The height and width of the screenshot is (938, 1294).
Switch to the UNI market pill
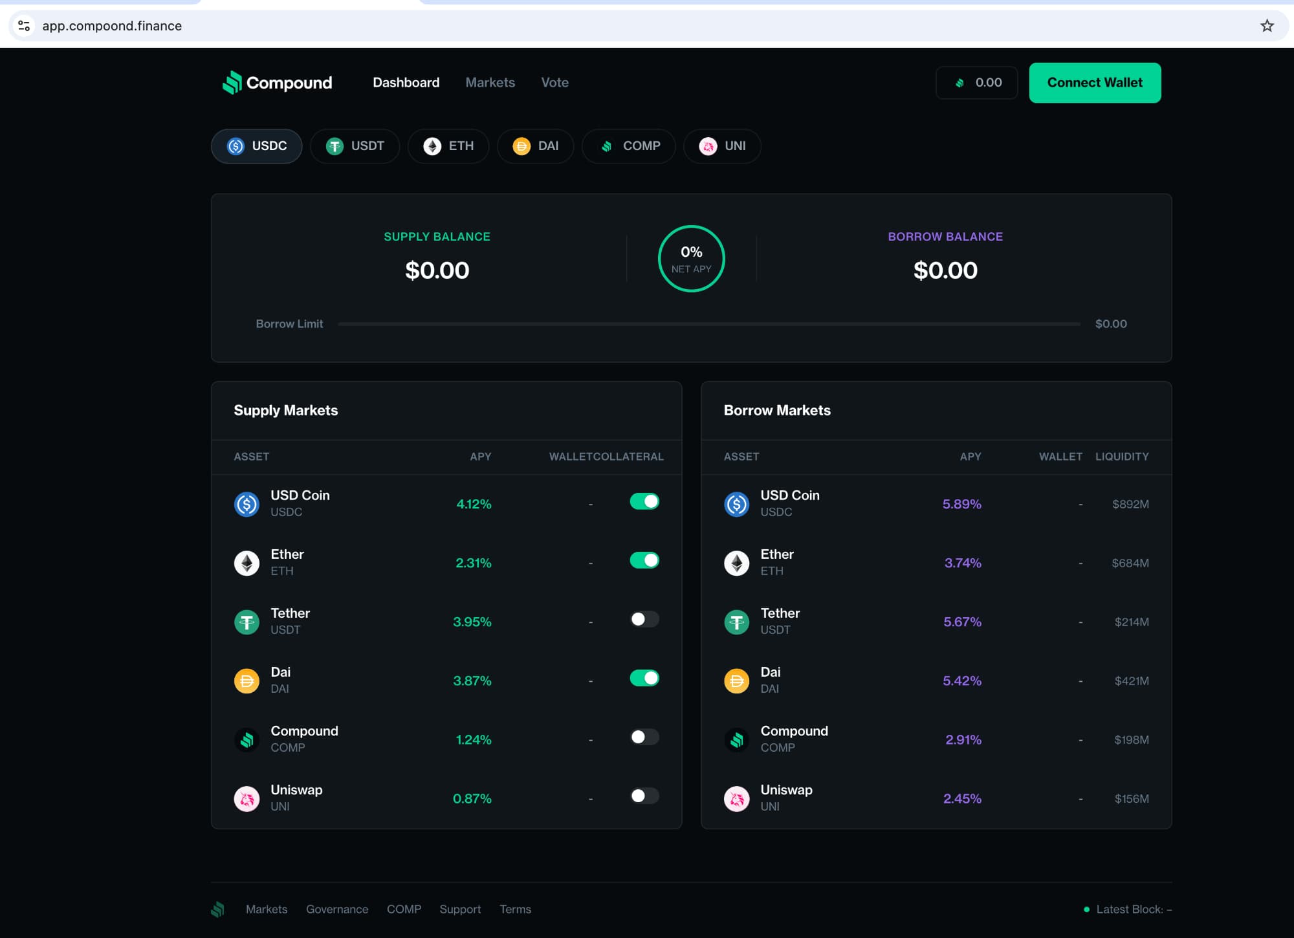[x=722, y=146]
